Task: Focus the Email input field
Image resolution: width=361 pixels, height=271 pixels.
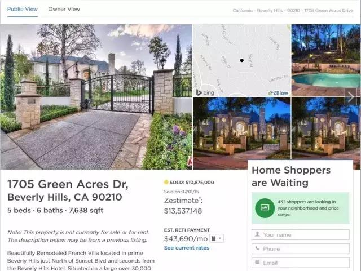Action: click(x=301, y=263)
